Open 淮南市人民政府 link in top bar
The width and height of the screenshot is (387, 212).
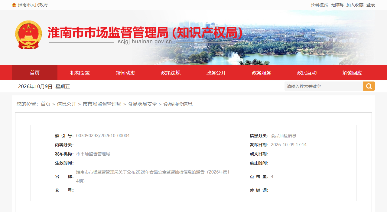click(x=33, y=5)
